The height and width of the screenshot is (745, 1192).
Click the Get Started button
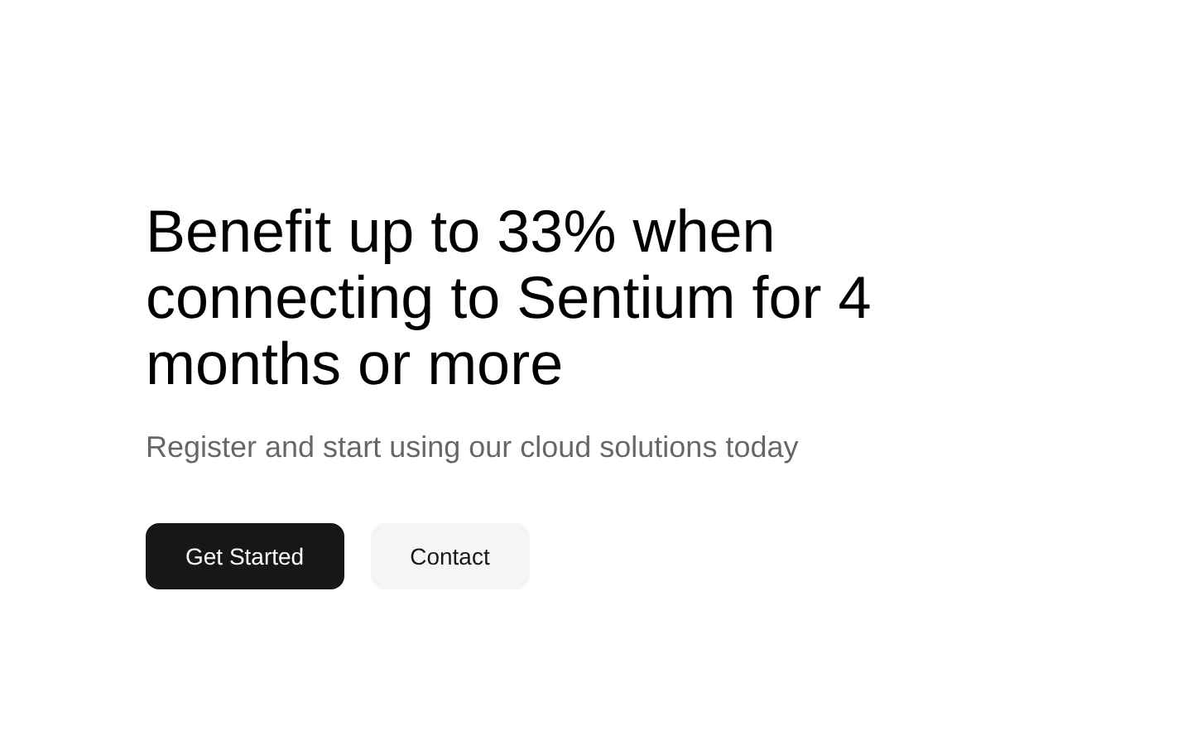coord(245,556)
